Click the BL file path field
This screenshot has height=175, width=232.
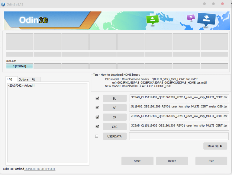pos(179,98)
